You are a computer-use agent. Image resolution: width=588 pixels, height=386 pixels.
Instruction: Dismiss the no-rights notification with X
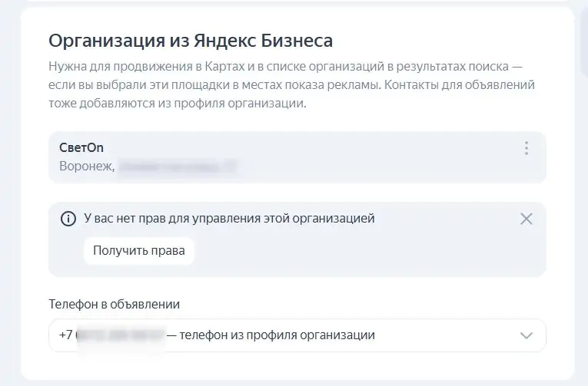click(x=526, y=219)
